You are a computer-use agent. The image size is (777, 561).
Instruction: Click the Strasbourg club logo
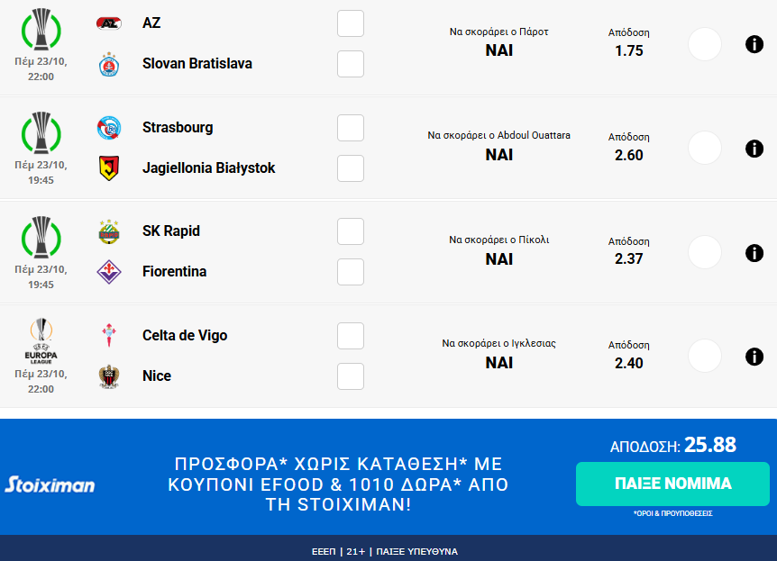coord(111,128)
